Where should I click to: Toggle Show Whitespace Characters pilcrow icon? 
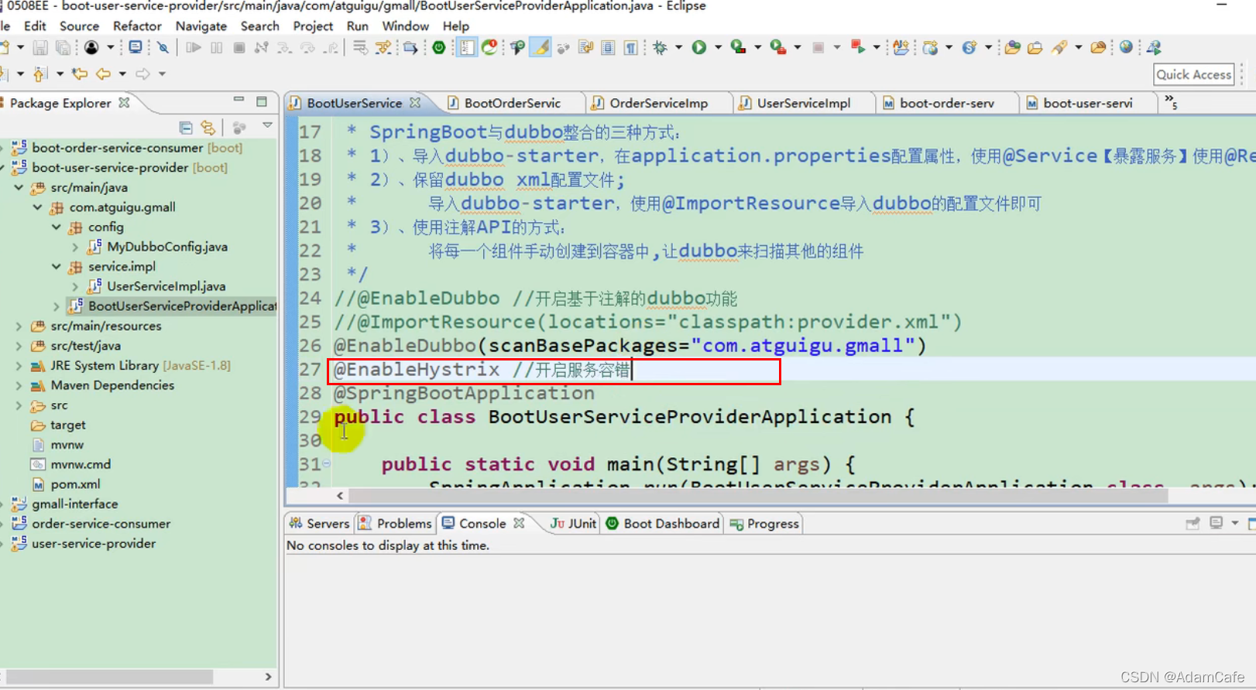(631, 48)
